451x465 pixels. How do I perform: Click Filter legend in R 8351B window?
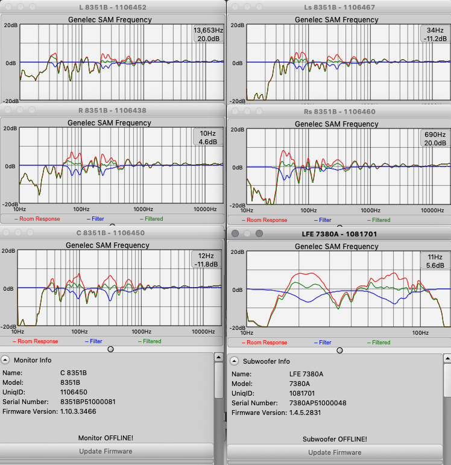pyautogui.click(x=95, y=219)
